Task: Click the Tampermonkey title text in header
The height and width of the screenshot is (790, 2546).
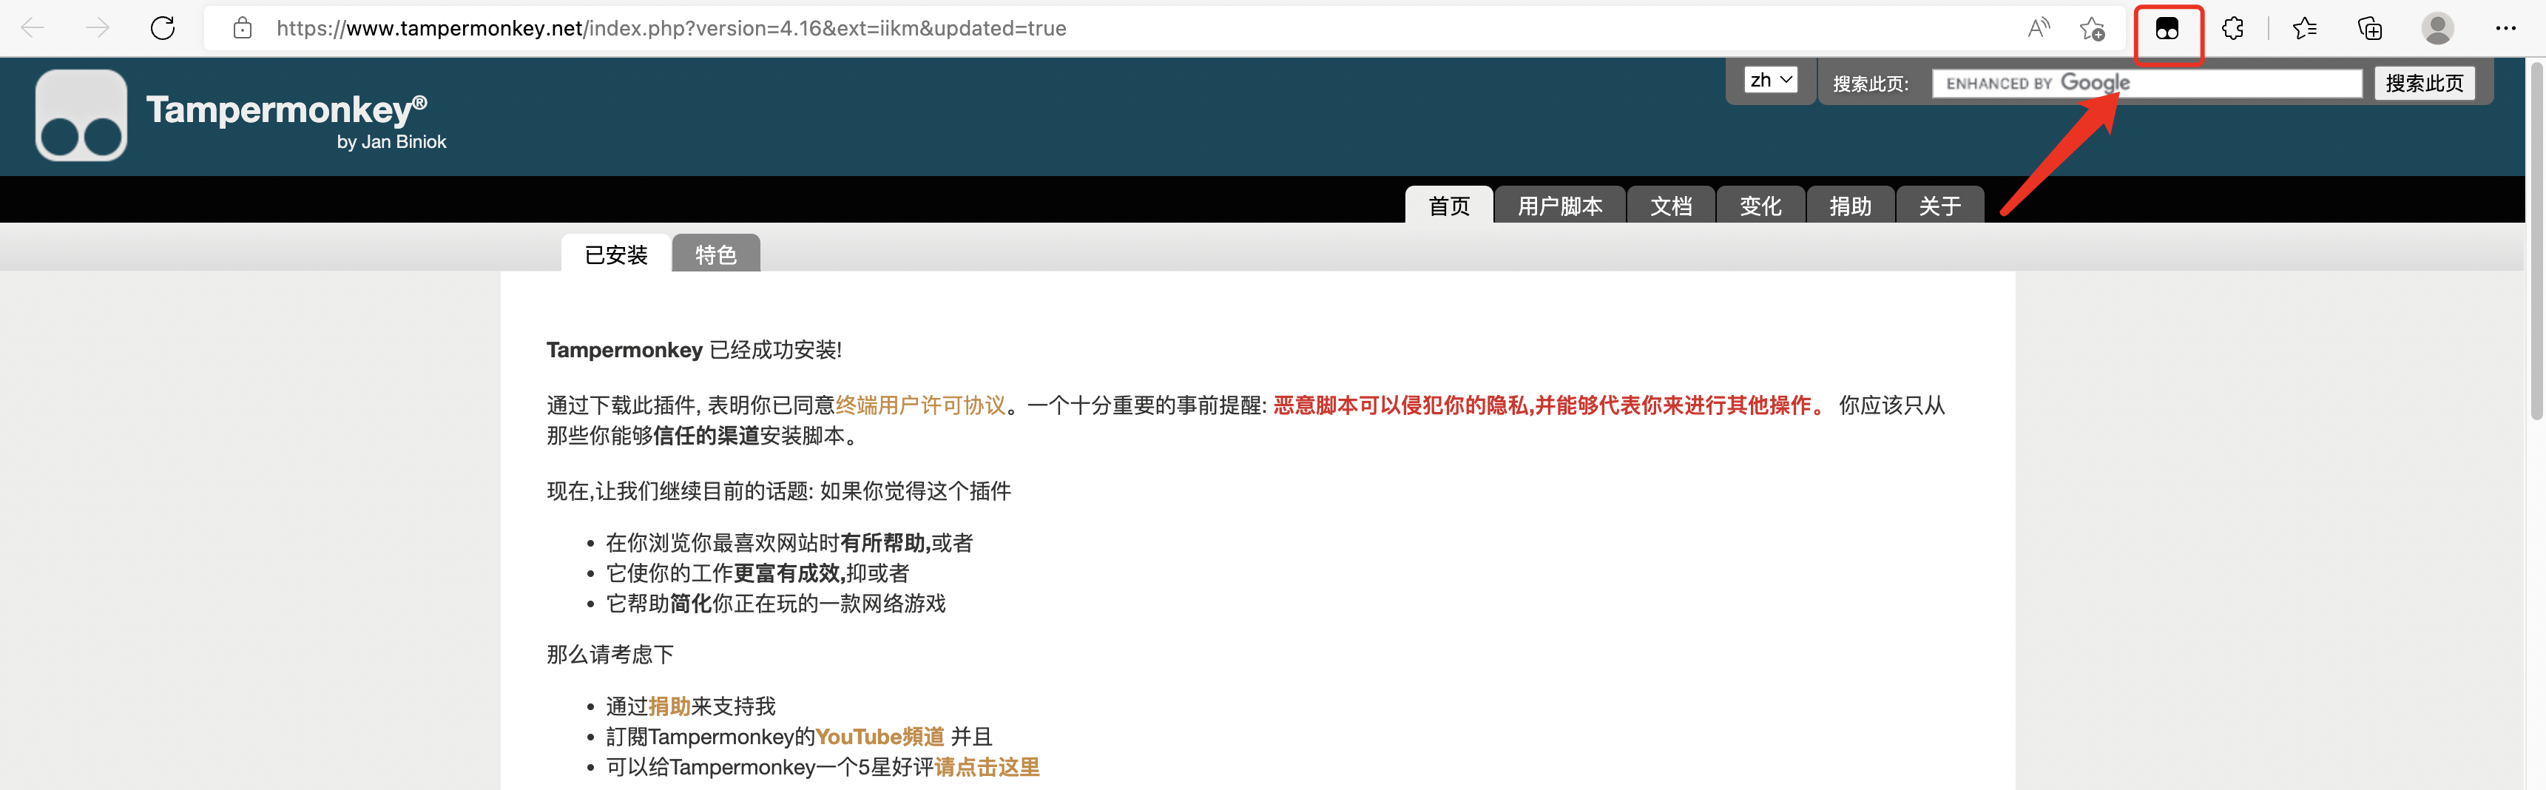Action: 286,109
